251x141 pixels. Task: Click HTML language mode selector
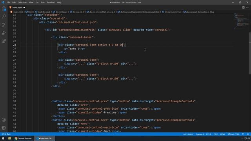[222, 134]
